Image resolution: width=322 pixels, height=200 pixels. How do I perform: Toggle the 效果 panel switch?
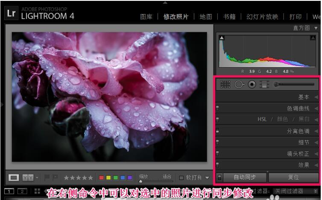[x=217, y=165]
